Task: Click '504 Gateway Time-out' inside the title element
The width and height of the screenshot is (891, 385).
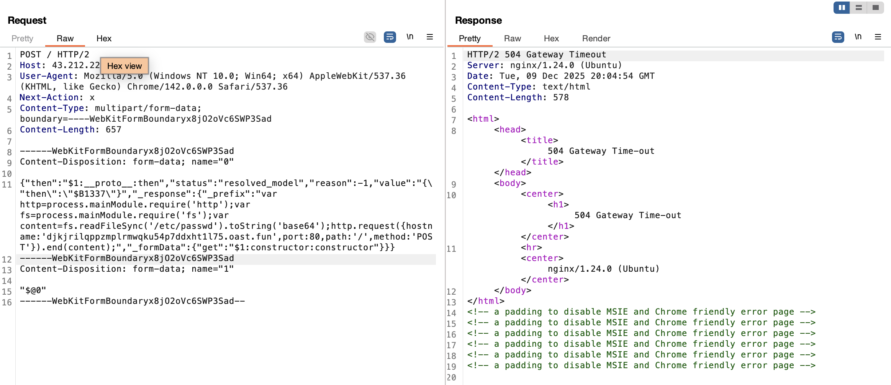Action: pyautogui.click(x=601, y=151)
